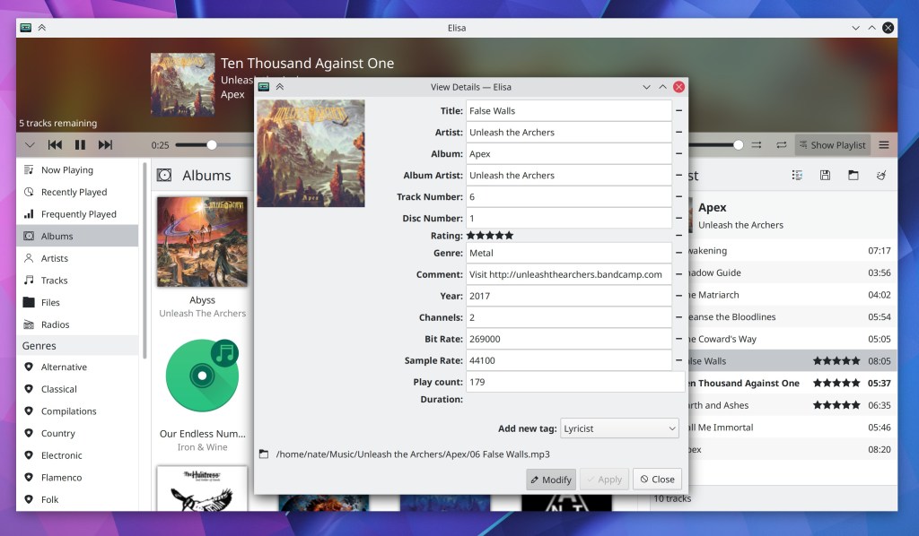The height and width of the screenshot is (536, 919).
Task: Select Frequently Played in the sidebar
Action: [x=78, y=214]
